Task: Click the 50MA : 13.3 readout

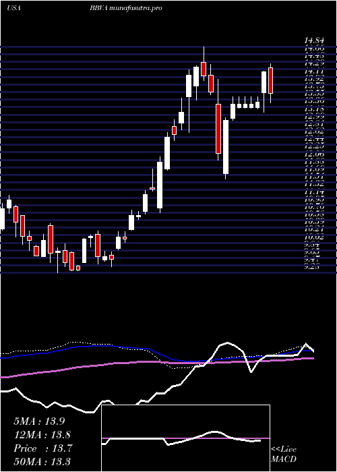Action: [x=42, y=461]
